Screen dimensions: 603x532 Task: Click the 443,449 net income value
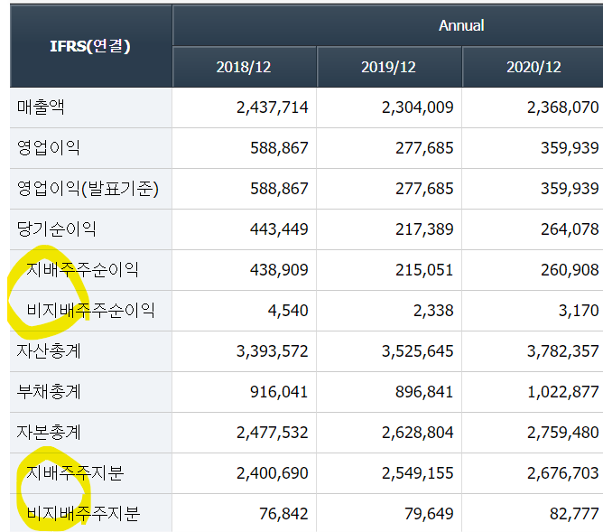point(279,229)
